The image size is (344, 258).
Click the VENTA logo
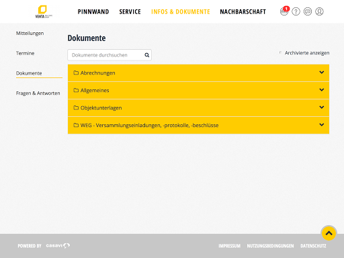pos(44,11)
